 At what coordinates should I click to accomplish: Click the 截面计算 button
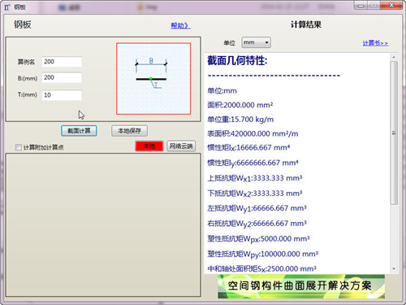79,131
